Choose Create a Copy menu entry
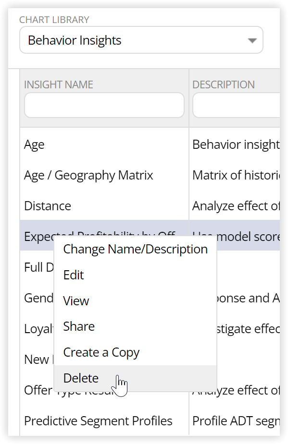This screenshot has height=444, width=288. click(x=136, y=352)
